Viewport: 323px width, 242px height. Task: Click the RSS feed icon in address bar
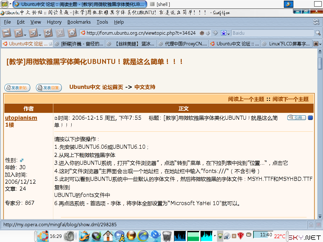[202, 33]
